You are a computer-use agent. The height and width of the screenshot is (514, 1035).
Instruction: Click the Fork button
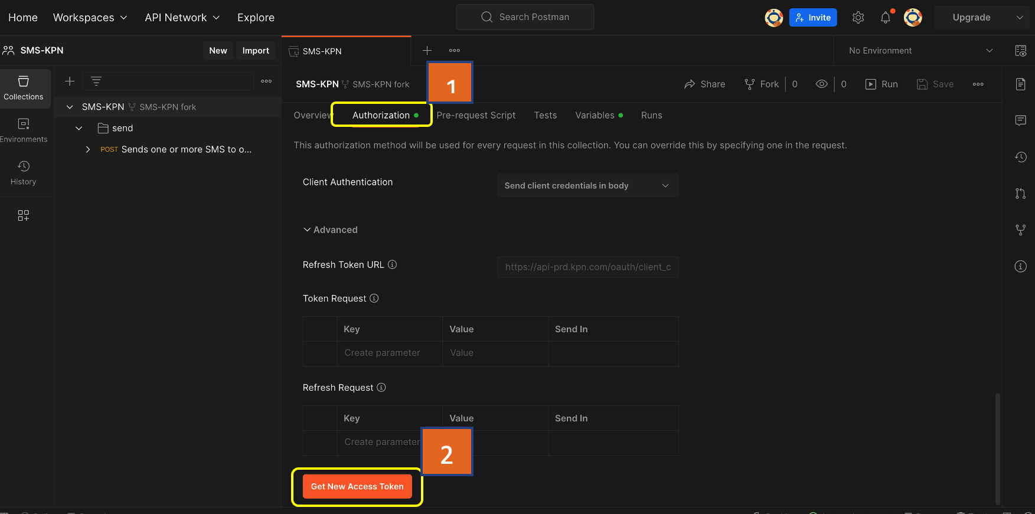pyautogui.click(x=762, y=84)
